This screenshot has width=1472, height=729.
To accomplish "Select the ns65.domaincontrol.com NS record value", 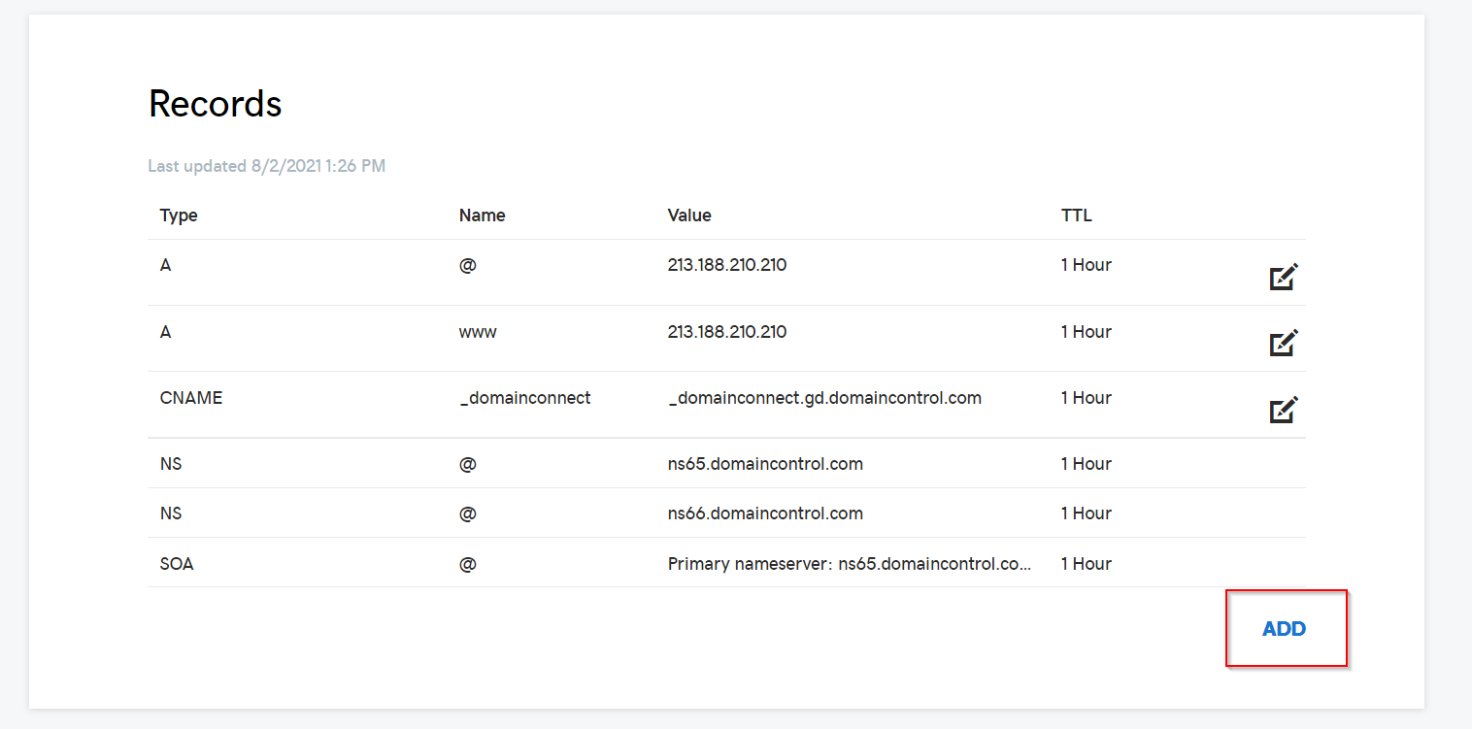I will point(765,464).
